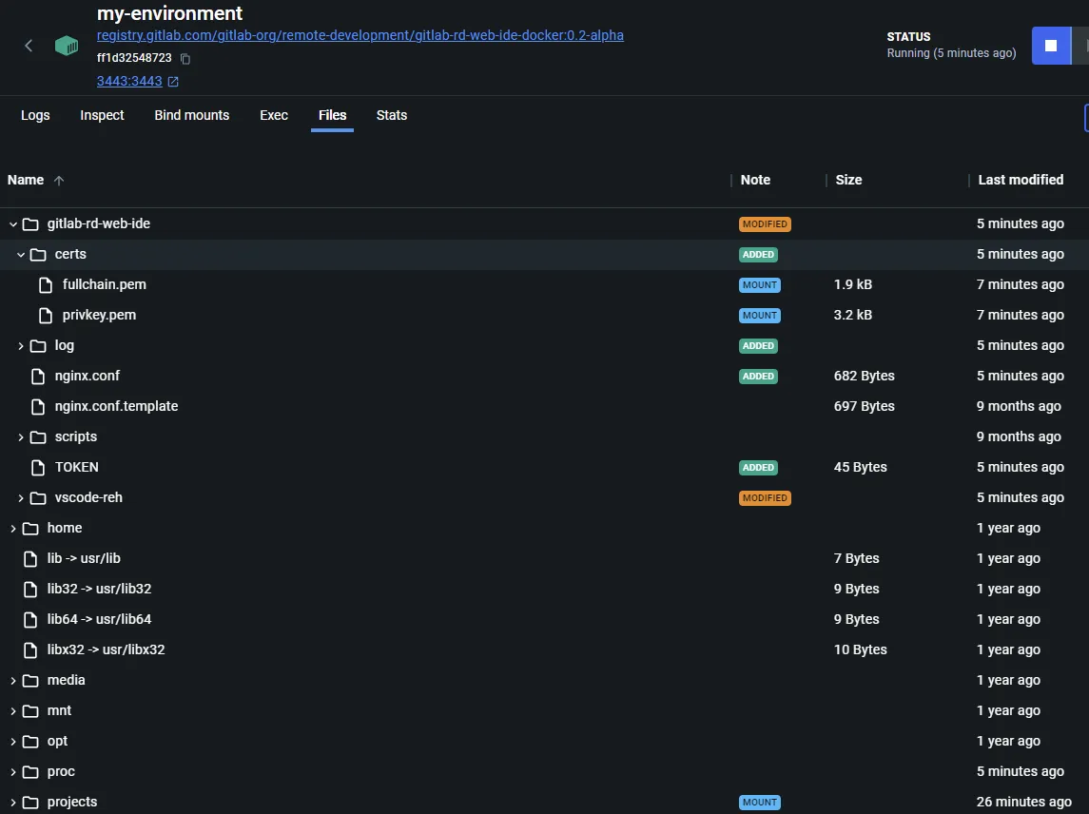
Task: Select the Files tab
Action: tap(333, 115)
